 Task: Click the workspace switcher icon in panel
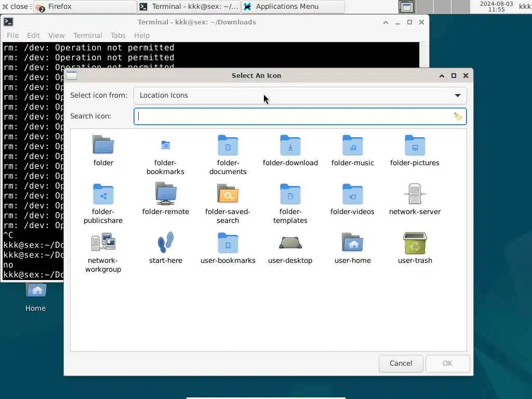406,7
